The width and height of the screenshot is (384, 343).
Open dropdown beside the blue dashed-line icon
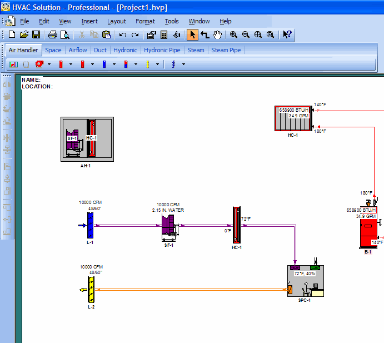[x=183, y=64]
